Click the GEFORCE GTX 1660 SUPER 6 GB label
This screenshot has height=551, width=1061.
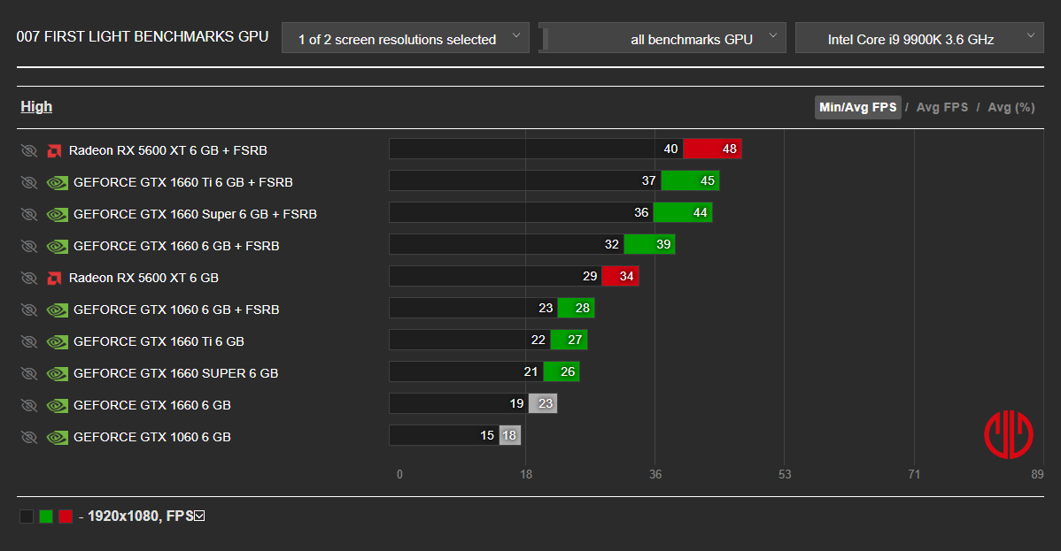click(176, 373)
